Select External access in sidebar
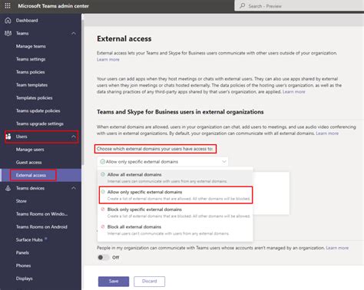 point(31,176)
